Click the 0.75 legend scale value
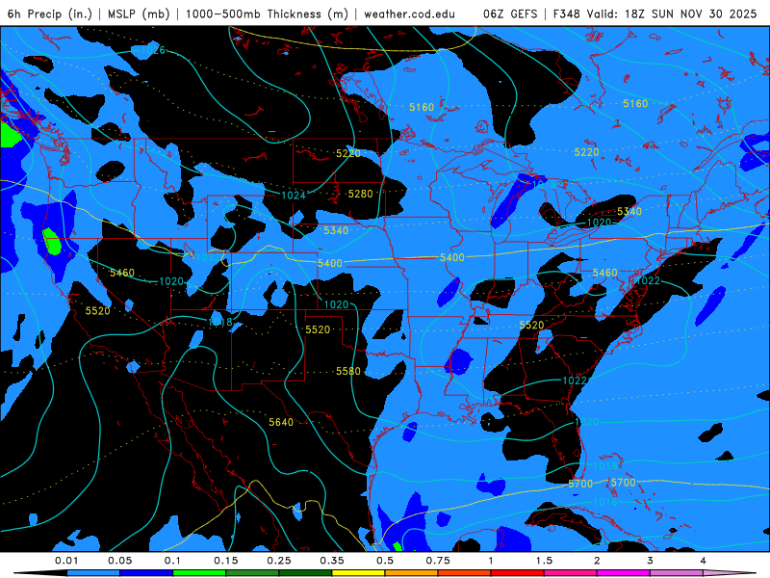The width and height of the screenshot is (770, 578). 438,561
